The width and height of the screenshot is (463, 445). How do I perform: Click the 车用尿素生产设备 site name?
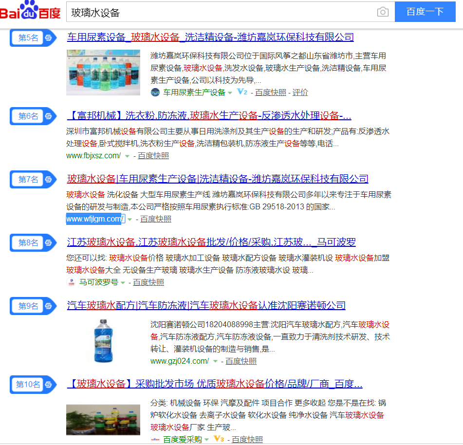point(194,93)
